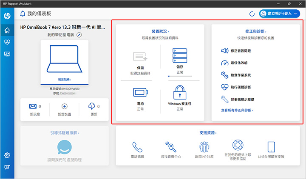This screenshot has width=306, height=179.
Task: Open 裝置狀況 heading link
Action: 160,31
